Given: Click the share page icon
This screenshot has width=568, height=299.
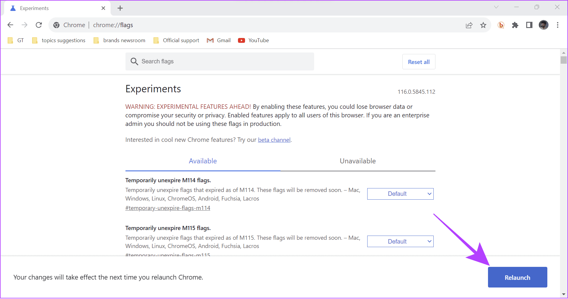Looking at the screenshot, I should (x=469, y=25).
